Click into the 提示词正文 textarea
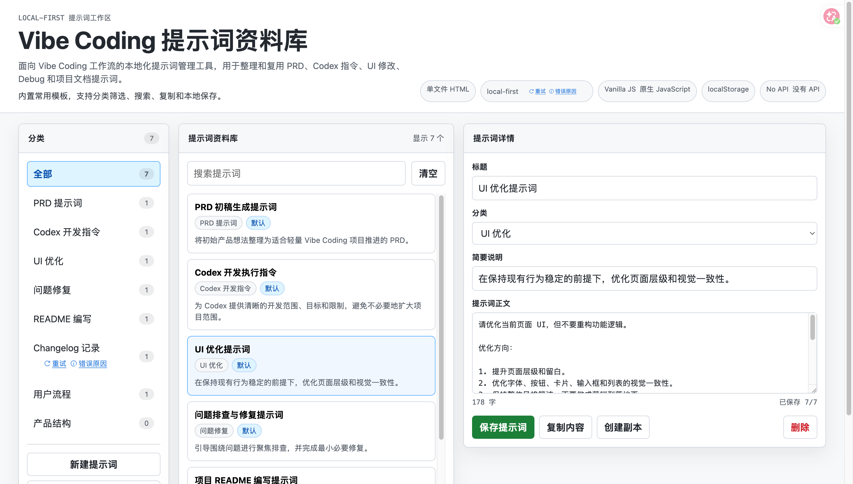Viewport: 853px width, 484px height. 640,353
